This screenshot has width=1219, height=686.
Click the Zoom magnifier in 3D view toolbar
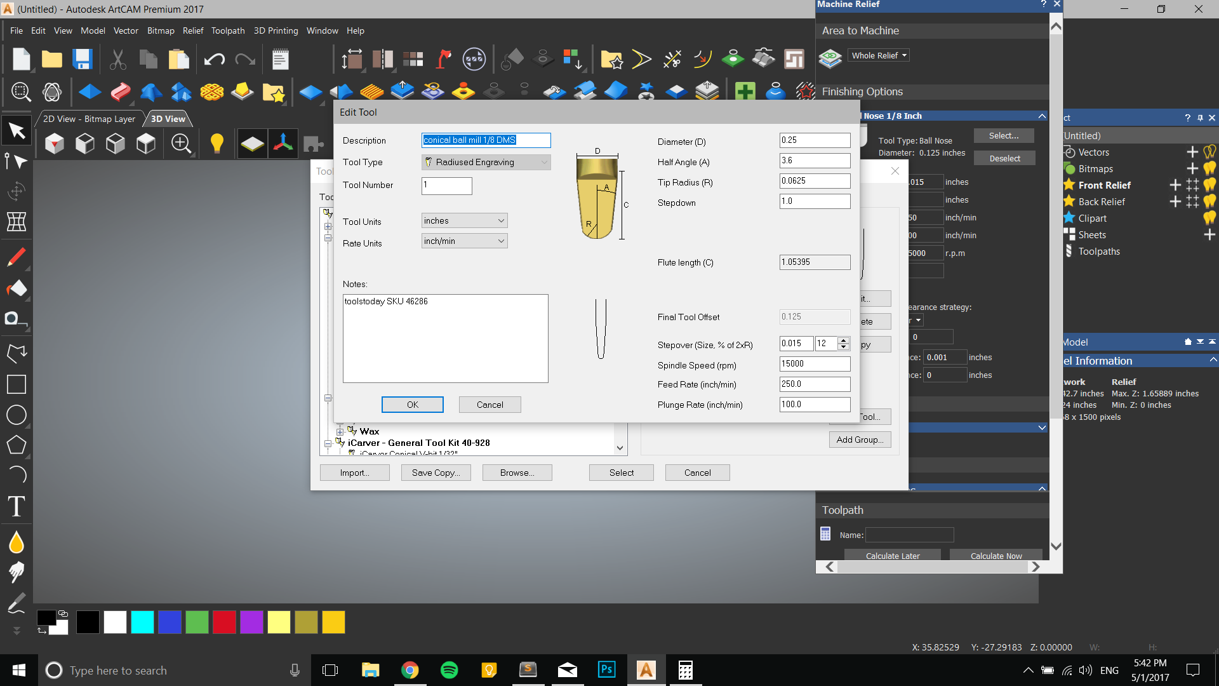[182, 144]
